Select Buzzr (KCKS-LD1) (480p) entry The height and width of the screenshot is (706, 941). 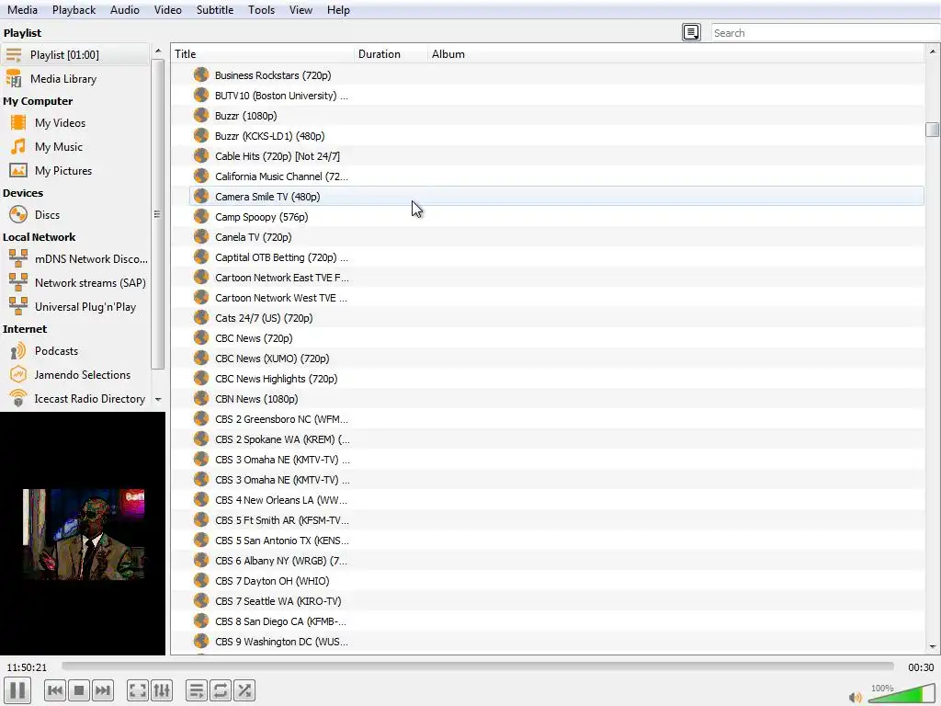tap(556, 136)
